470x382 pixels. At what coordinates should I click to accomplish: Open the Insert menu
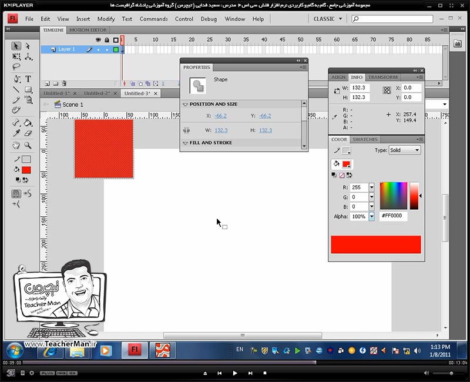(x=83, y=19)
